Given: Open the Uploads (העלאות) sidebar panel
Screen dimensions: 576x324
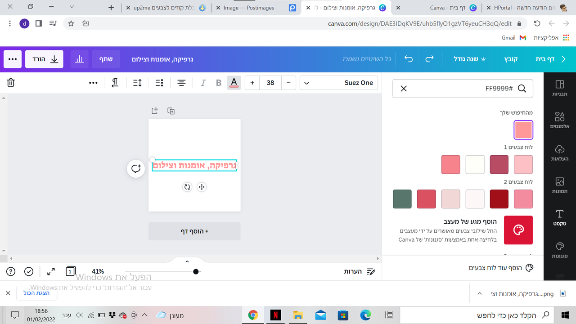Looking at the screenshot, I should [x=560, y=153].
